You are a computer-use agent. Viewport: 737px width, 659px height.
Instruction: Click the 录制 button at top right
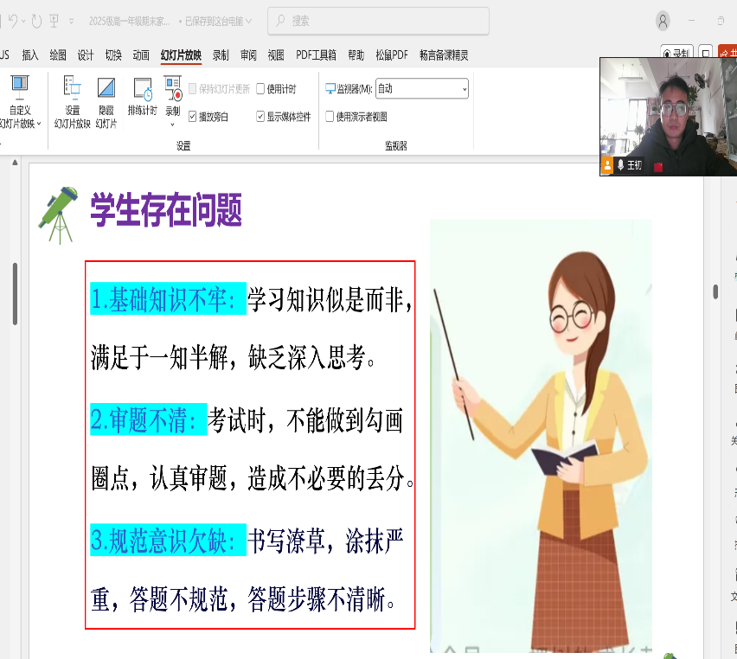click(x=678, y=53)
